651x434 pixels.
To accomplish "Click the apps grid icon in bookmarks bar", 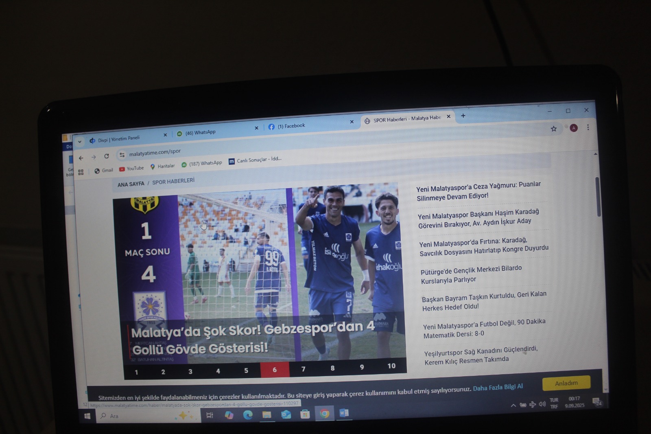I will pos(81,172).
